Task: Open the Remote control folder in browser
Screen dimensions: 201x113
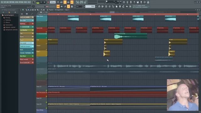Action: pyautogui.click(x=10, y=27)
